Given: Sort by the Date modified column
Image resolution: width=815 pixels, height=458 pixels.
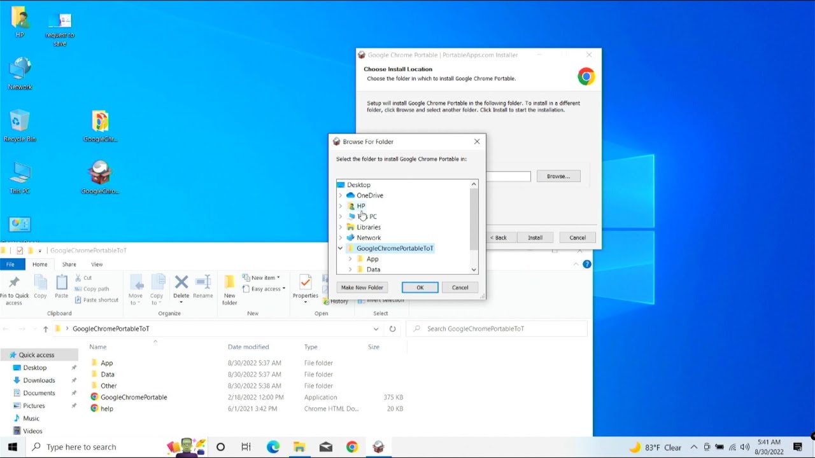Looking at the screenshot, I should (x=248, y=347).
